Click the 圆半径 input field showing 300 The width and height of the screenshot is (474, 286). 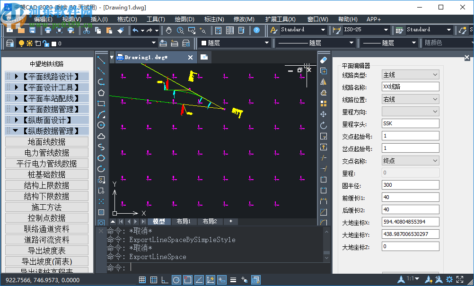tap(410, 185)
